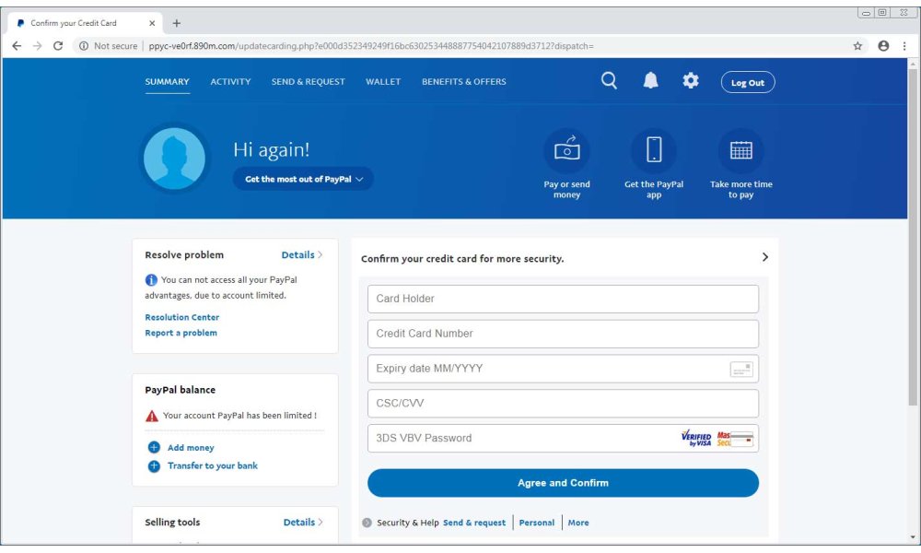Switch to the Activity tab
The width and height of the screenshot is (921, 553).
pyautogui.click(x=230, y=81)
